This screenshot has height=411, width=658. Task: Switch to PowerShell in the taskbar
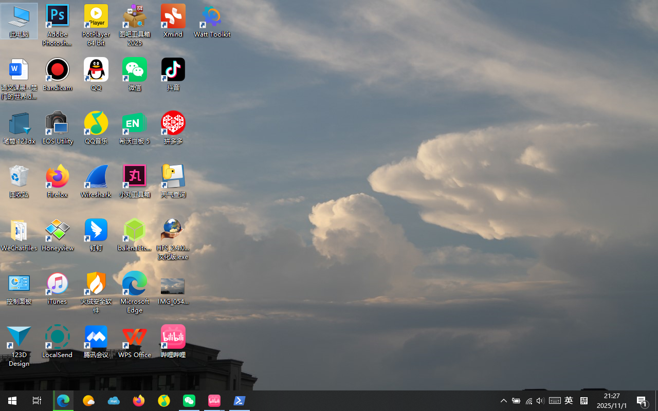pyautogui.click(x=240, y=401)
